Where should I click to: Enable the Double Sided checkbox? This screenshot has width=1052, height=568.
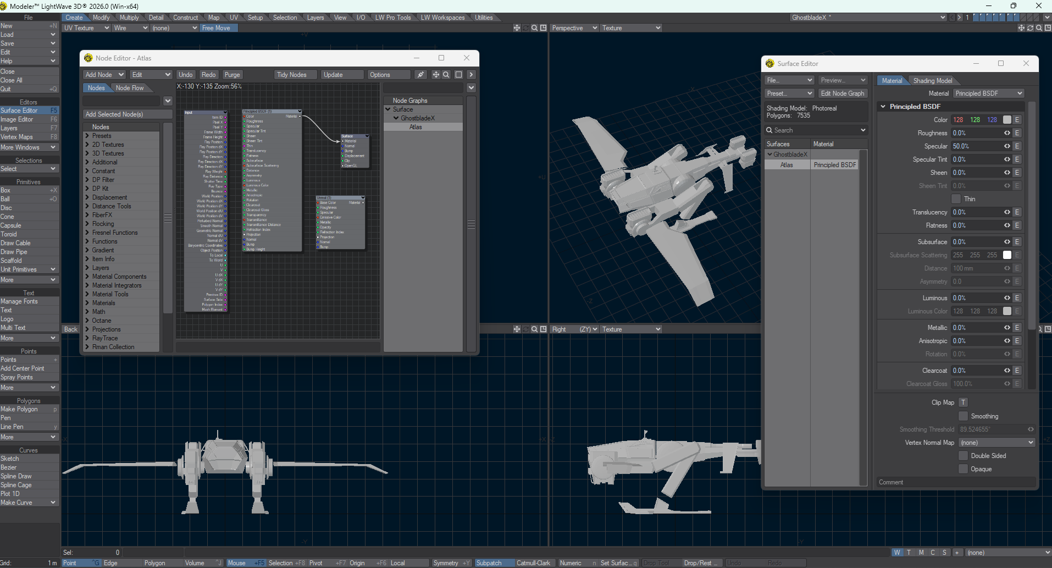tap(963, 456)
